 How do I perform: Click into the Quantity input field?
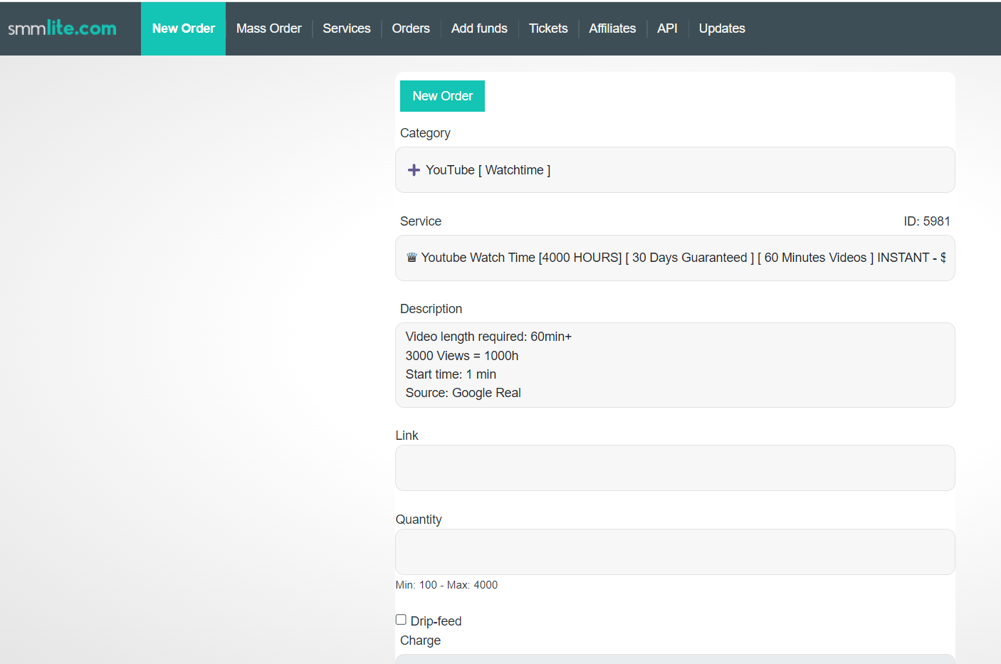click(x=674, y=552)
